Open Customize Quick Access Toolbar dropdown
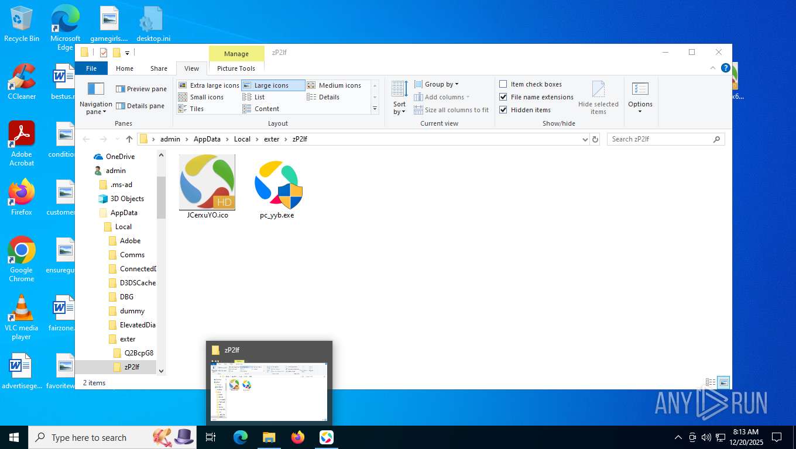This screenshot has height=449, width=796. click(x=126, y=53)
